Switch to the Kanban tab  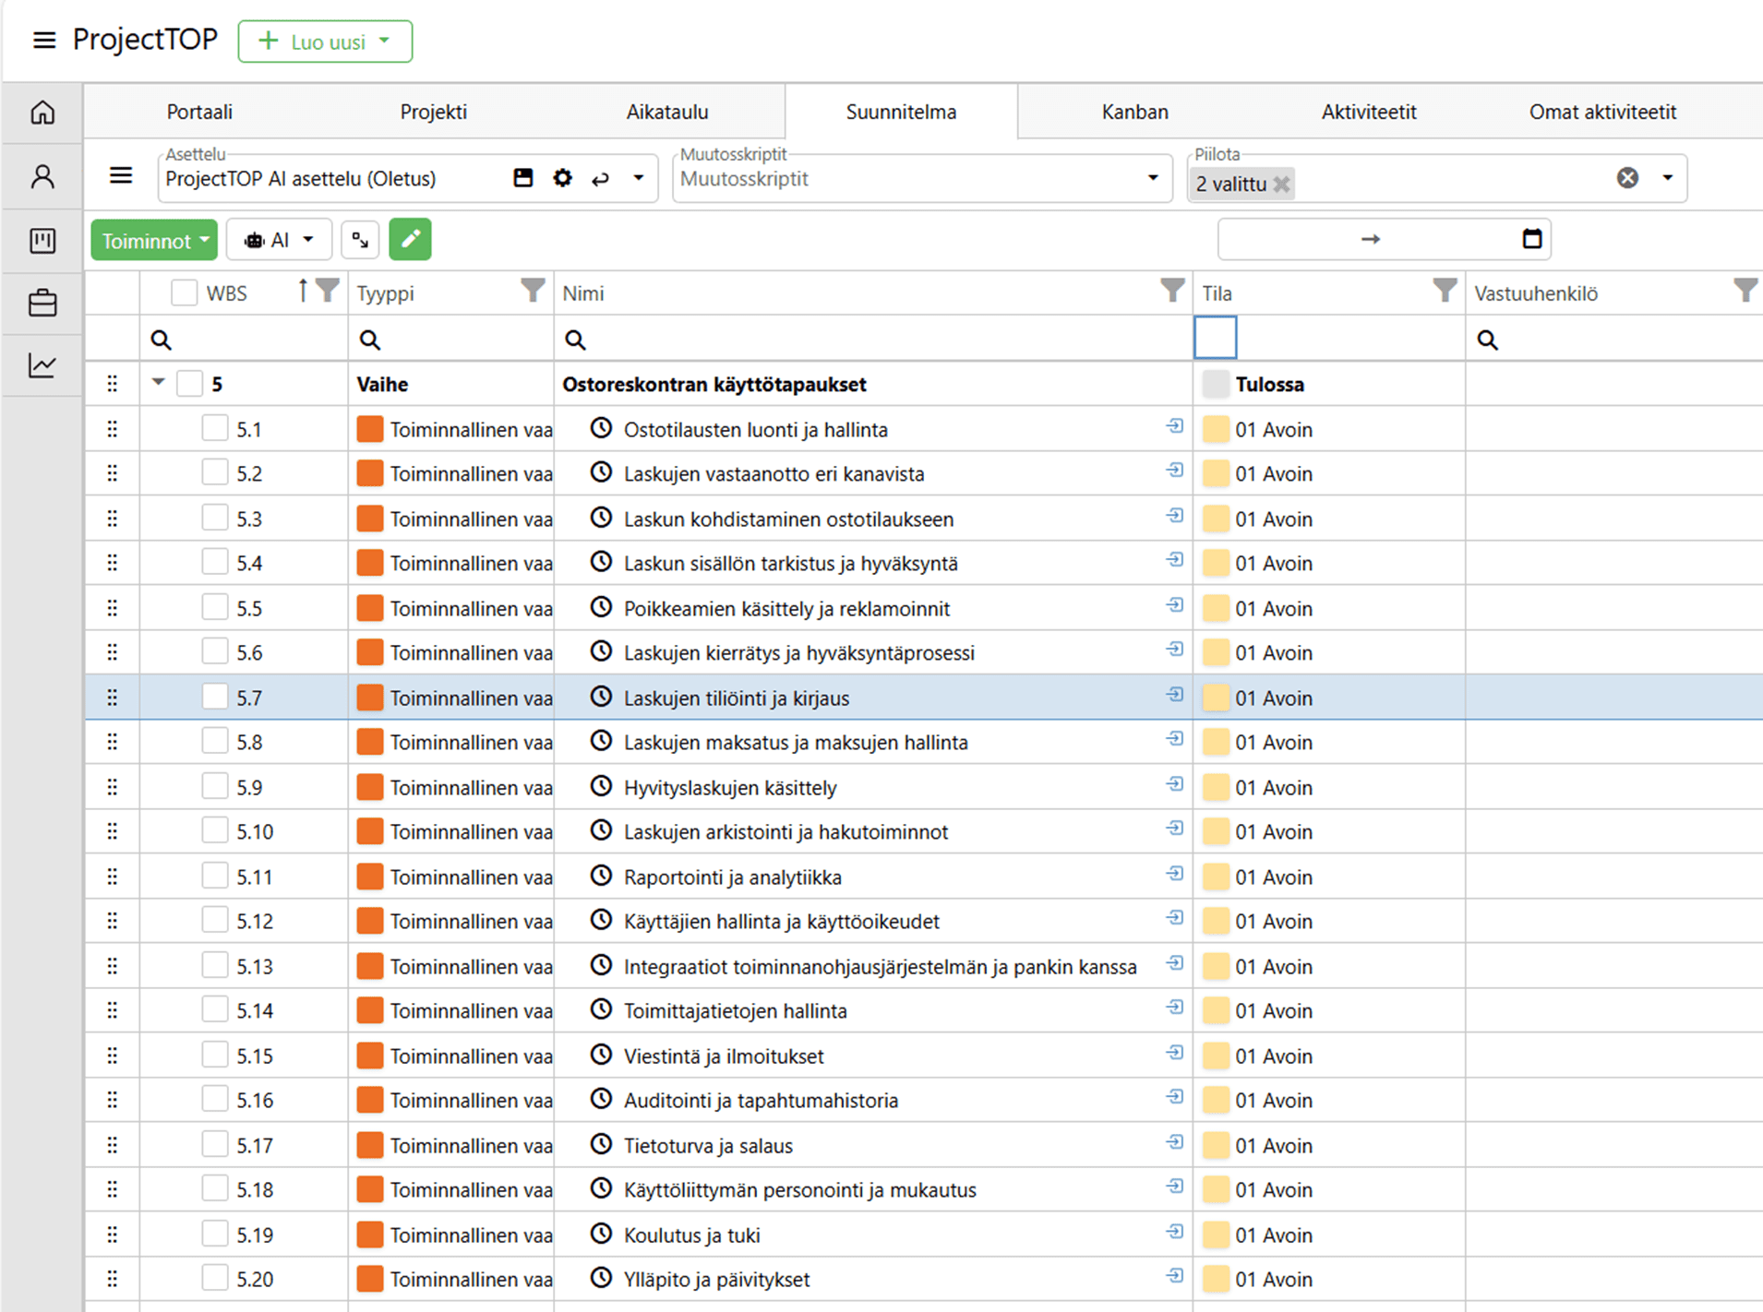(1134, 112)
